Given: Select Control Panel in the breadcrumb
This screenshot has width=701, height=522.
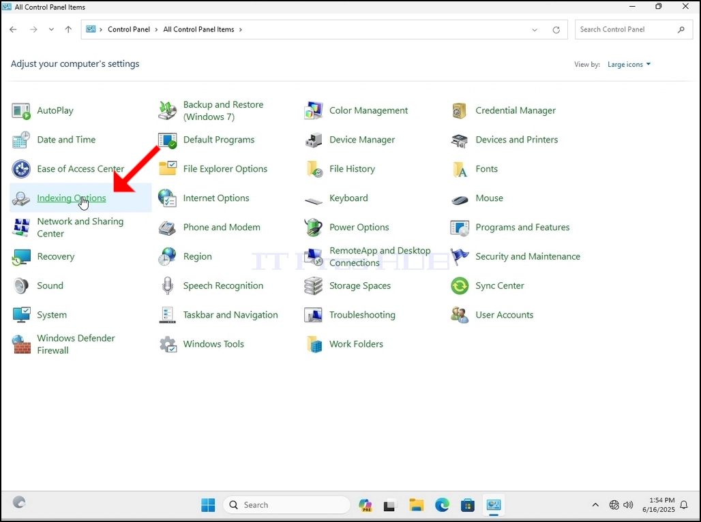Looking at the screenshot, I should tap(129, 29).
